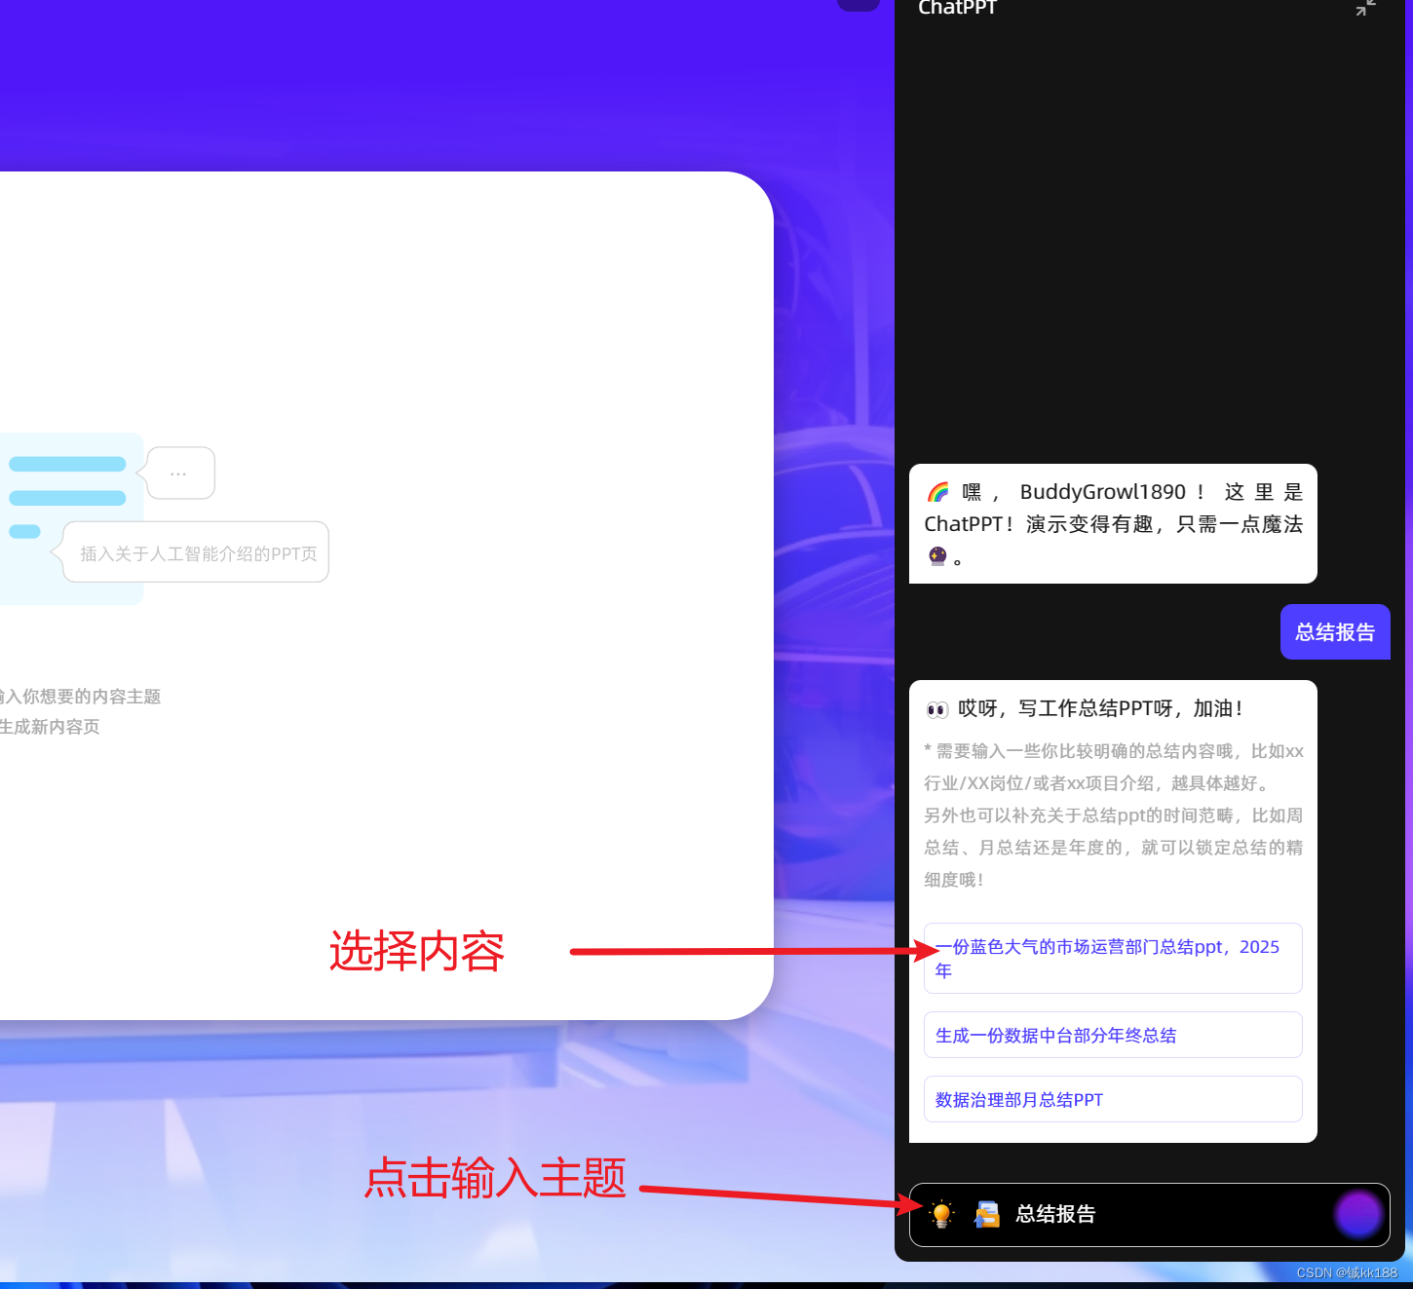Viewport: 1413px width, 1289px height.
Task: Click the input field containing 总结报告
Action: click(1149, 1214)
